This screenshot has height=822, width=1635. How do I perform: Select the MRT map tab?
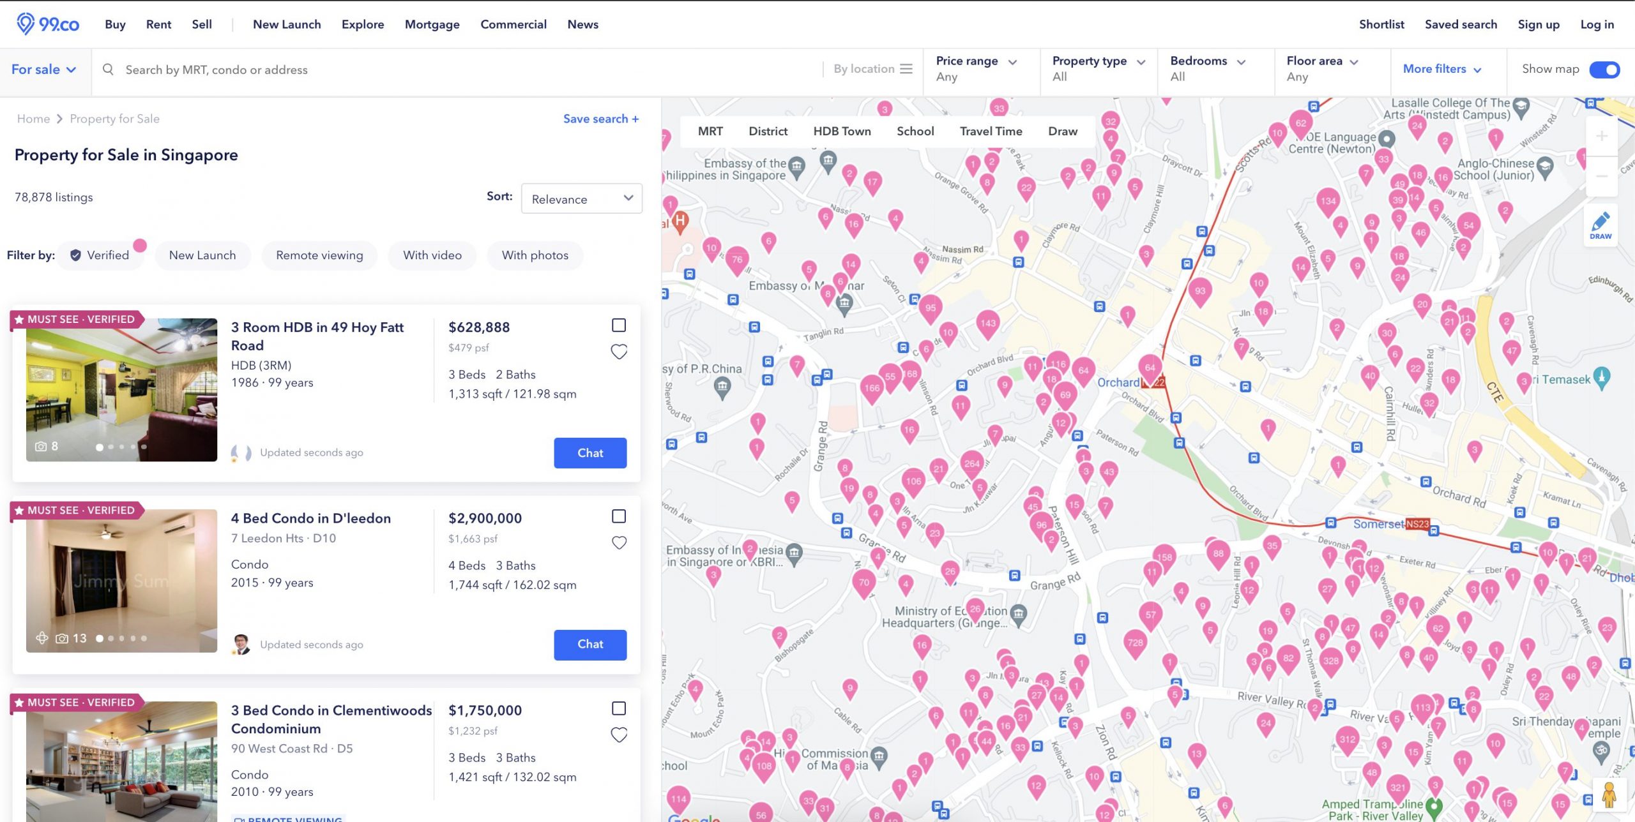(x=710, y=131)
